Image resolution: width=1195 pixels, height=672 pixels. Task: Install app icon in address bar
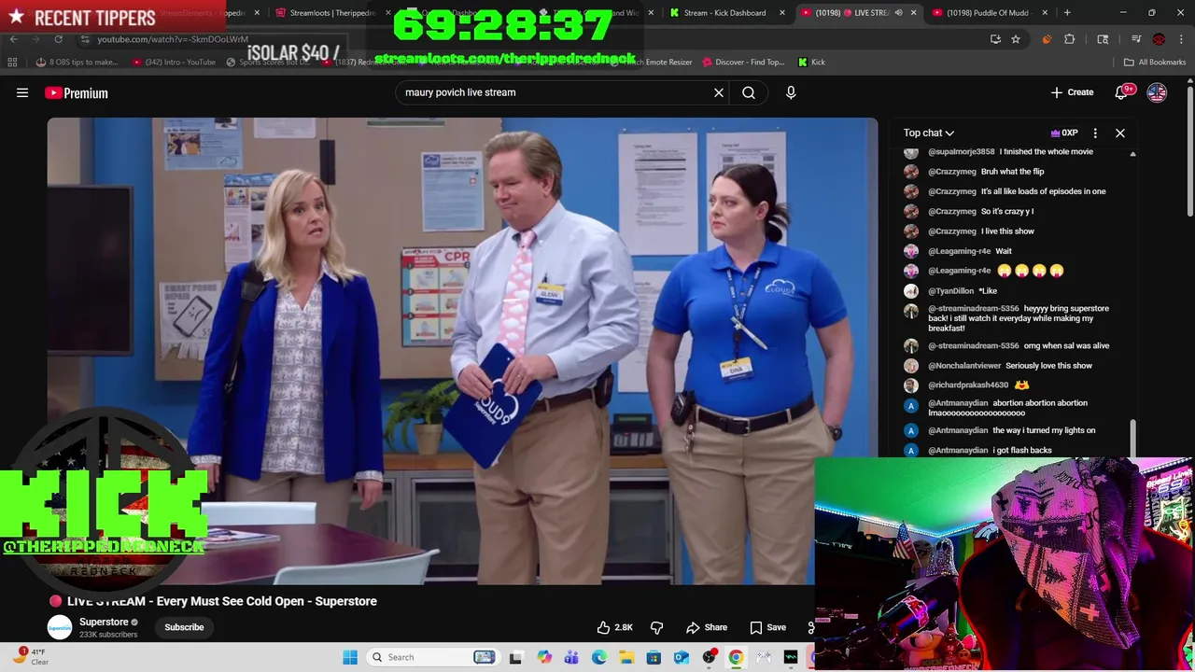(x=995, y=39)
